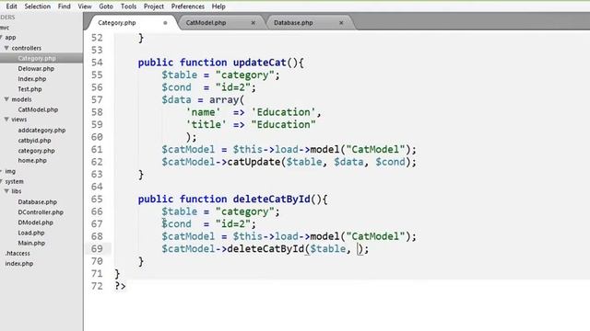Viewport: 590px width, 331px height.
Task: Open catbyid.php view file
Action: click(x=34, y=141)
